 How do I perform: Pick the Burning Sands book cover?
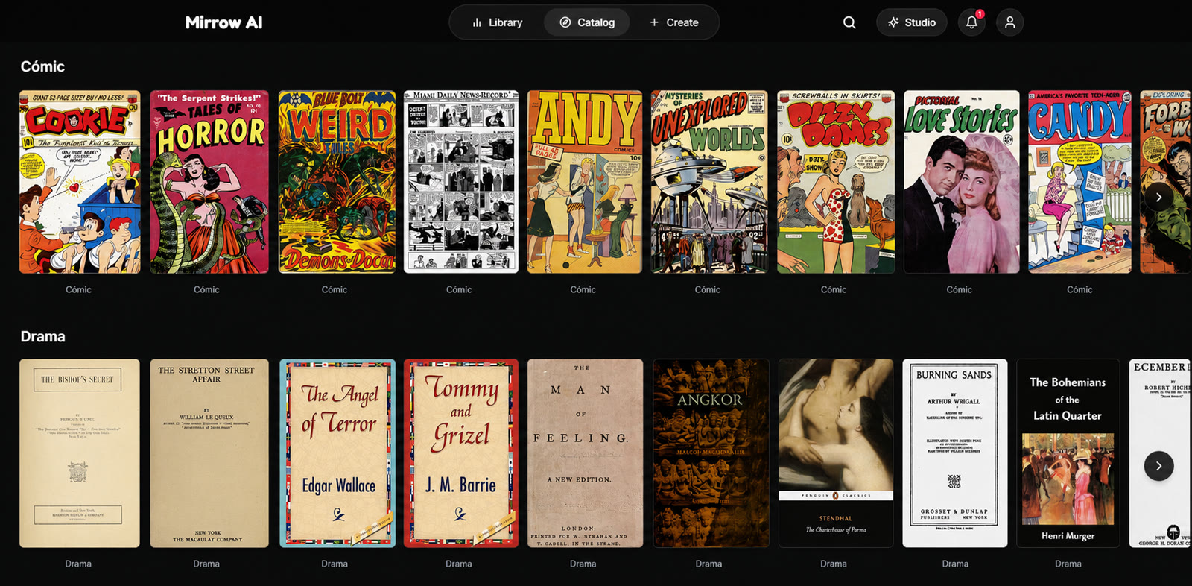(955, 453)
